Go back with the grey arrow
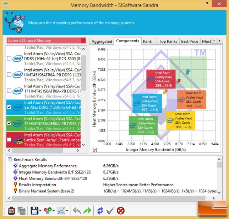Viewport: 229px width, 219px height. point(77,211)
